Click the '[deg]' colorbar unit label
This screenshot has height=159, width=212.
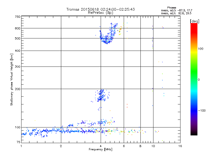tap(195, 21)
